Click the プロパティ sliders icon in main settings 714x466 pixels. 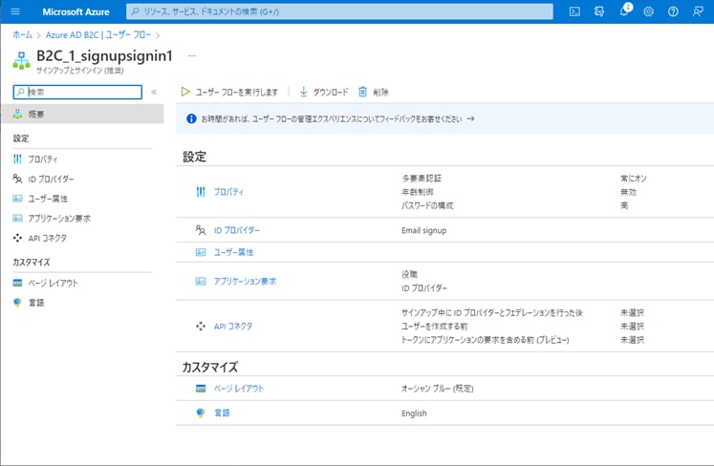coord(201,192)
